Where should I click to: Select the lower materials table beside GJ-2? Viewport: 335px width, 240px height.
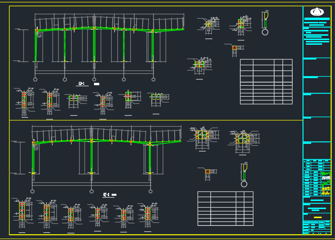pyautogui.click(x=225, y=209)
